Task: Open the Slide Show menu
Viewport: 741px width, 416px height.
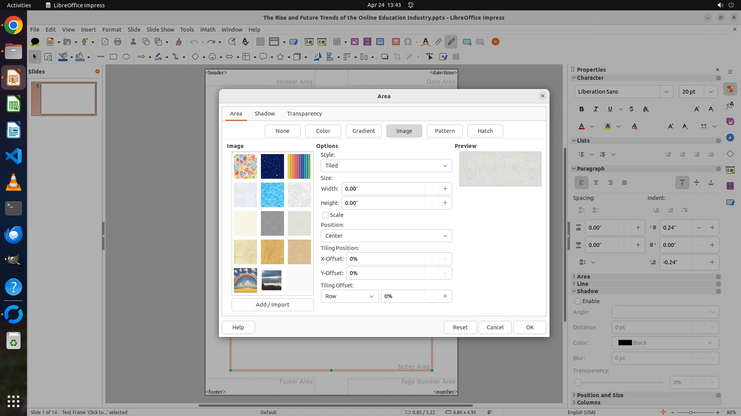Action: [160, 29]
